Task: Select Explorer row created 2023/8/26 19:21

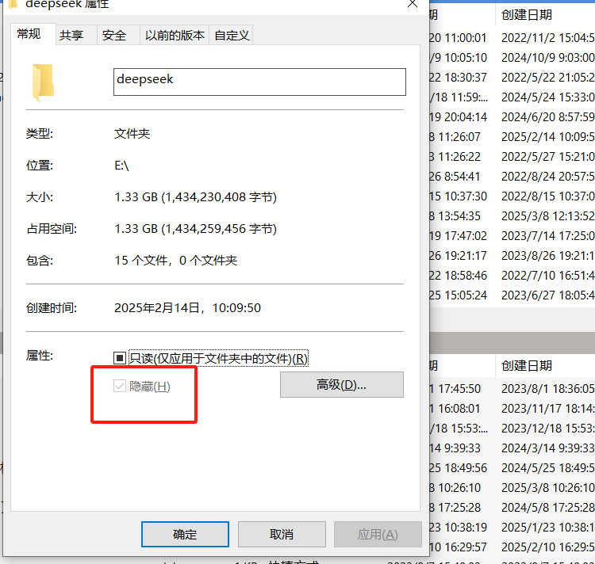Action: (512, 256)
